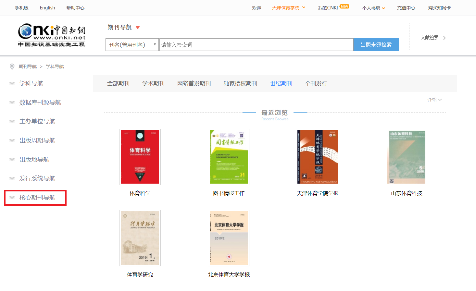476x291 pixels.
Task: Click the arrow icon next to 文献检索
Action: click(444, 38)
